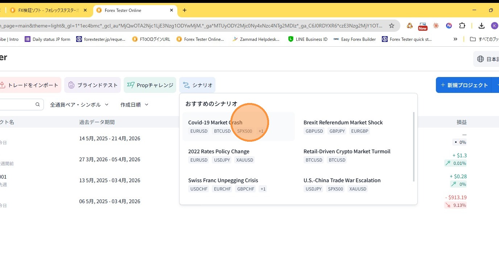Open the Forex Tester Online... bookmark
Image resolution: width=499 pixels, height=278 pixels.
coord(200,39)
